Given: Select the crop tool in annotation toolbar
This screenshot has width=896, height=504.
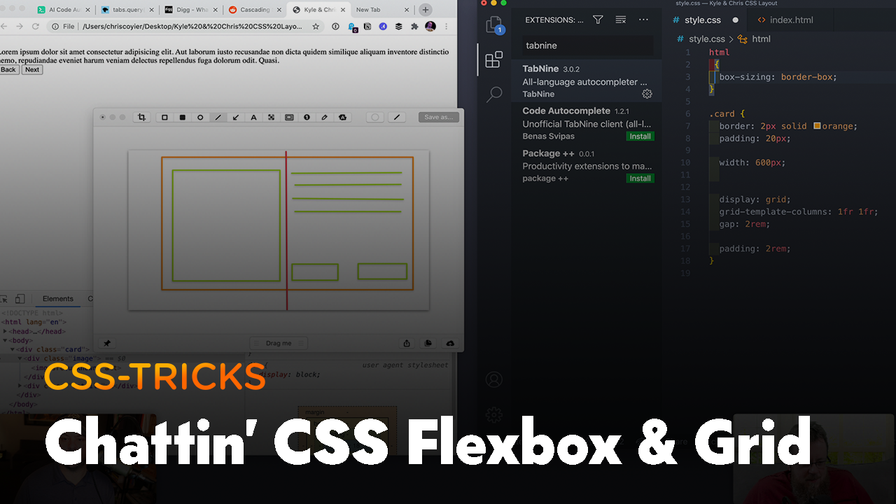Looking at the screenshot, I should [142, 118].
